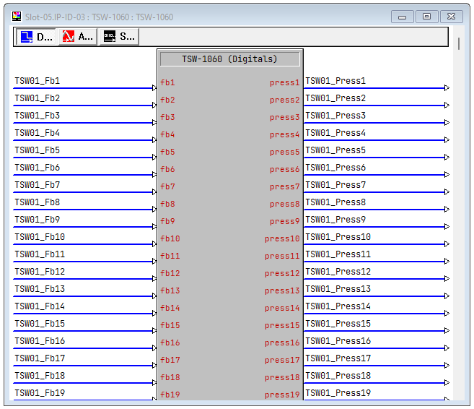Select the TSW01_Fb19 input signal

(40, 394)
